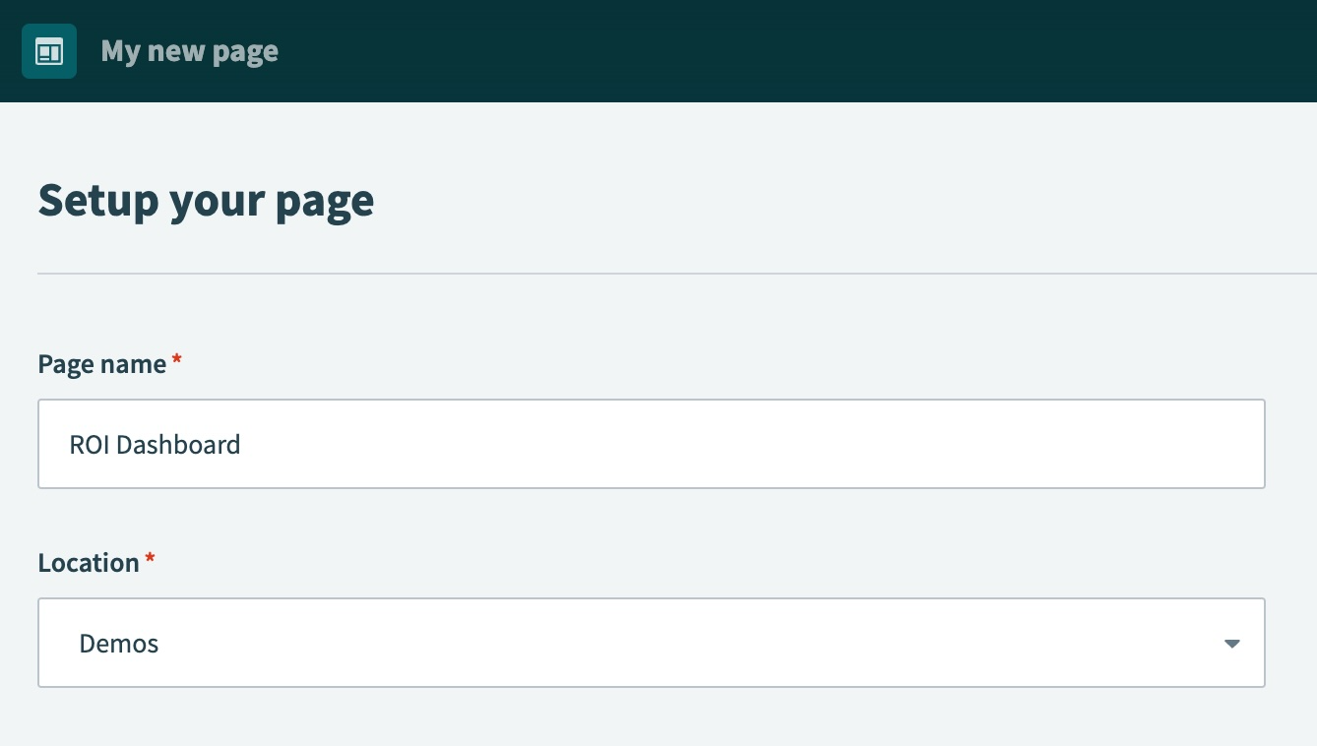Select the "Demos" value in Location

pyautogui.click(x=119, y=644)
